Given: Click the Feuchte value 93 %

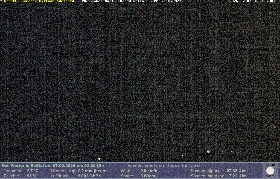Looking at the screenshot, I should click(32, 176).
